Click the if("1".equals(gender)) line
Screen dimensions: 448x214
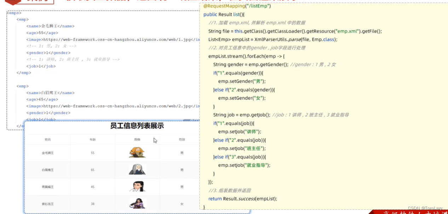pos(239,73)
